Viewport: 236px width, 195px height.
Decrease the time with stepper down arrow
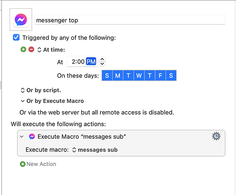coord(102,64)
